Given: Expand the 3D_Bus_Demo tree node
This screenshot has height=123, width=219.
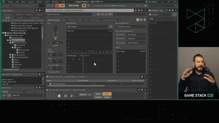Looking at the screenshot, I should [10, 55].
